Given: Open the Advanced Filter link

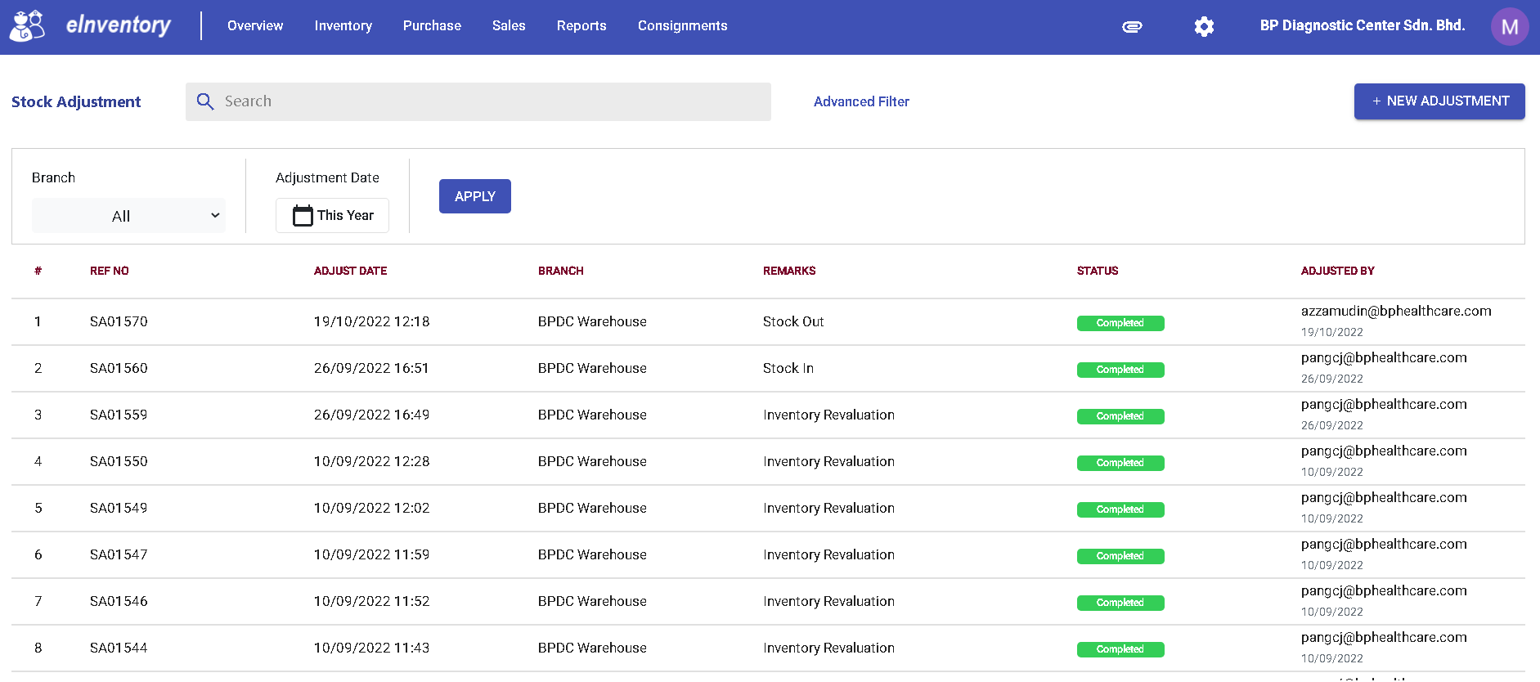Looking at the screenshot, I should coord(861,101).
